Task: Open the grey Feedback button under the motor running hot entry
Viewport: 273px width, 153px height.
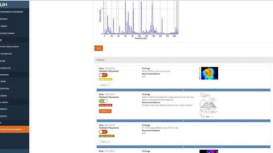Action: coord(105,85)
